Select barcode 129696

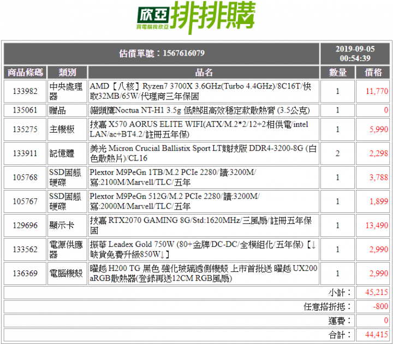25,226
